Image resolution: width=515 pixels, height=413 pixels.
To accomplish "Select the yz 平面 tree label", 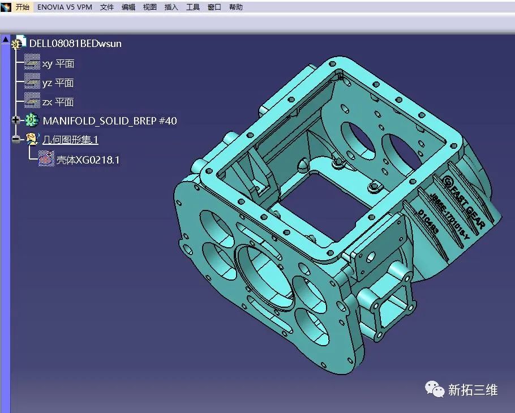I will pos(58,83).
